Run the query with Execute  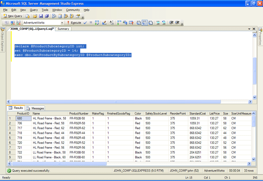74,23
